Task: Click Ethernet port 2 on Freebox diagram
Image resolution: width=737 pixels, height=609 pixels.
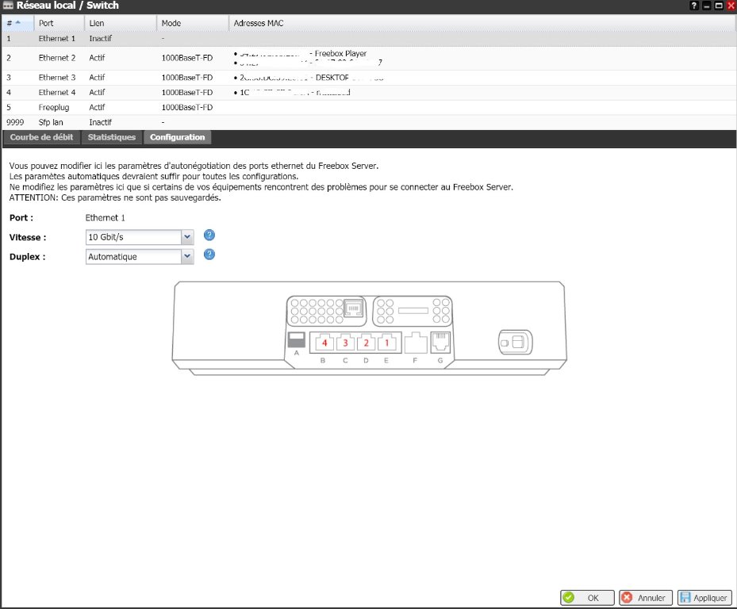Action: coord(366,343)
